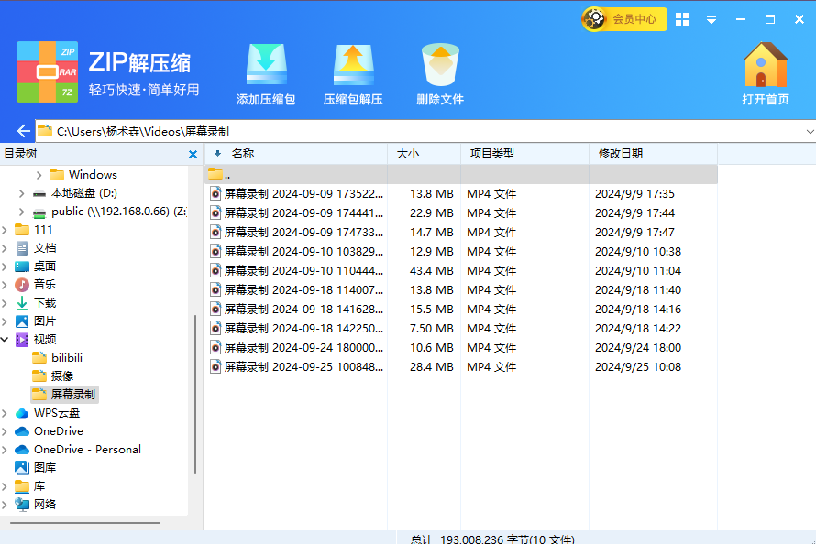Click the directory tree vertical scrollbar
Screen dimensions: 816x544
pyautogui.click(x=194, y=394)
